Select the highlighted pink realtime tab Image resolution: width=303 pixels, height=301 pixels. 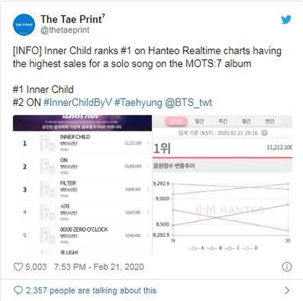[176, 121]
